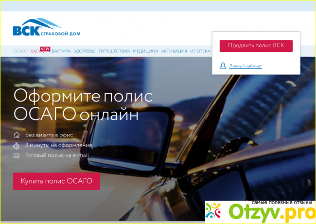The image size is (316, 224).
Task: Open the ОСАГО menu section
Action: click(x=20, y=51)
